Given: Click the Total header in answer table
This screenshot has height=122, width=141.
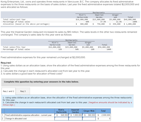Looking at the screenshot, I should [x=103, y=111].
